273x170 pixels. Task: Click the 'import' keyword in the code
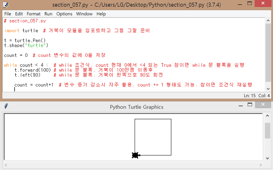[12, 31]
